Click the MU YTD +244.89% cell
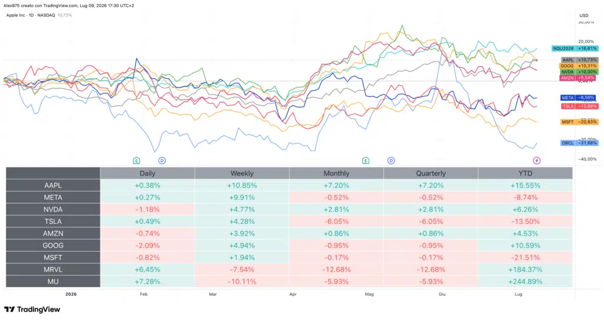Viewport: 604px width, 320px height. [526, 282]
